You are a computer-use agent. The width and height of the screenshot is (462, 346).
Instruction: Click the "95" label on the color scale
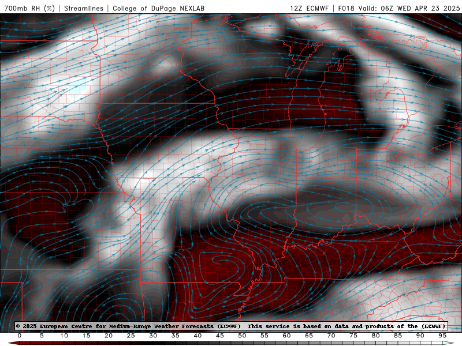click(442, 336)
